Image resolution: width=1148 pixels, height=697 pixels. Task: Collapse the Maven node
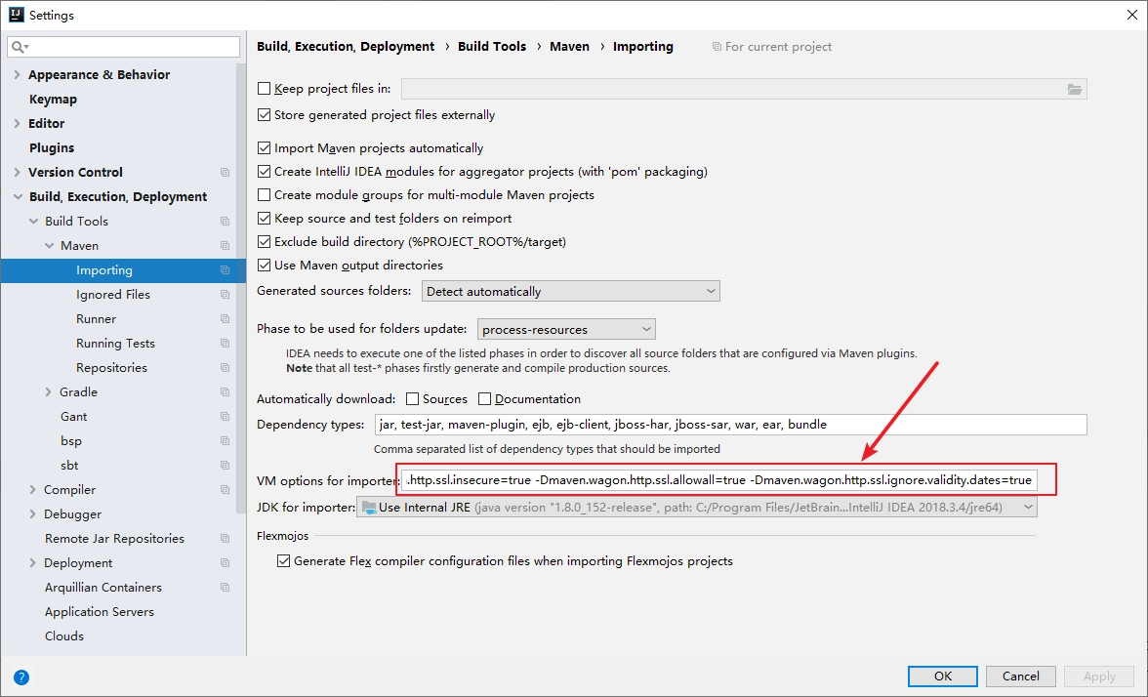(49, 246)
